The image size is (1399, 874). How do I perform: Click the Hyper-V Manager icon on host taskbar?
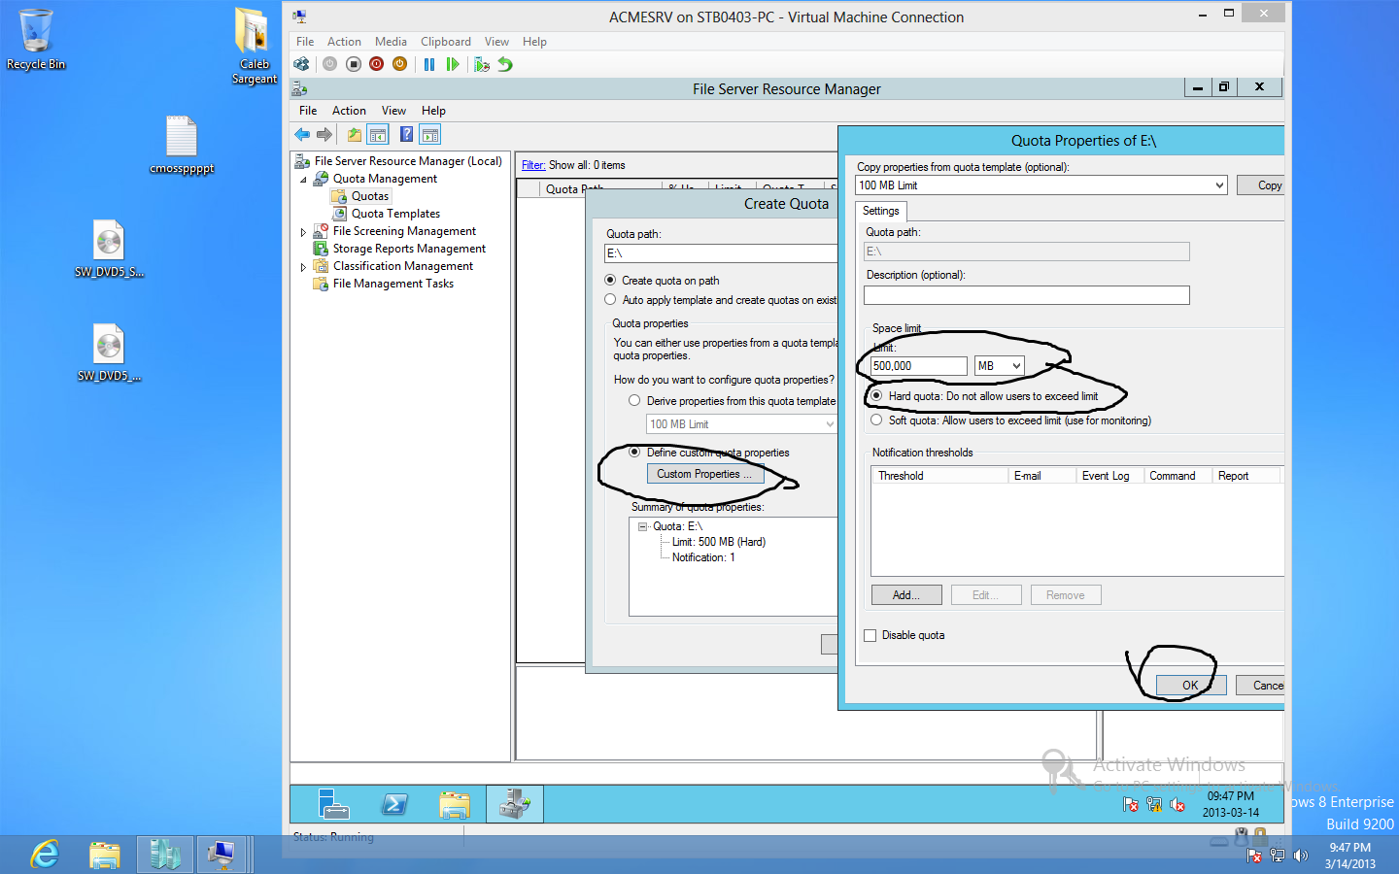(165, 855)
